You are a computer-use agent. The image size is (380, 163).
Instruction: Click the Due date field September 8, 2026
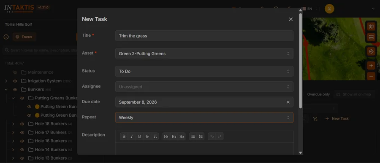click(204, 102)
